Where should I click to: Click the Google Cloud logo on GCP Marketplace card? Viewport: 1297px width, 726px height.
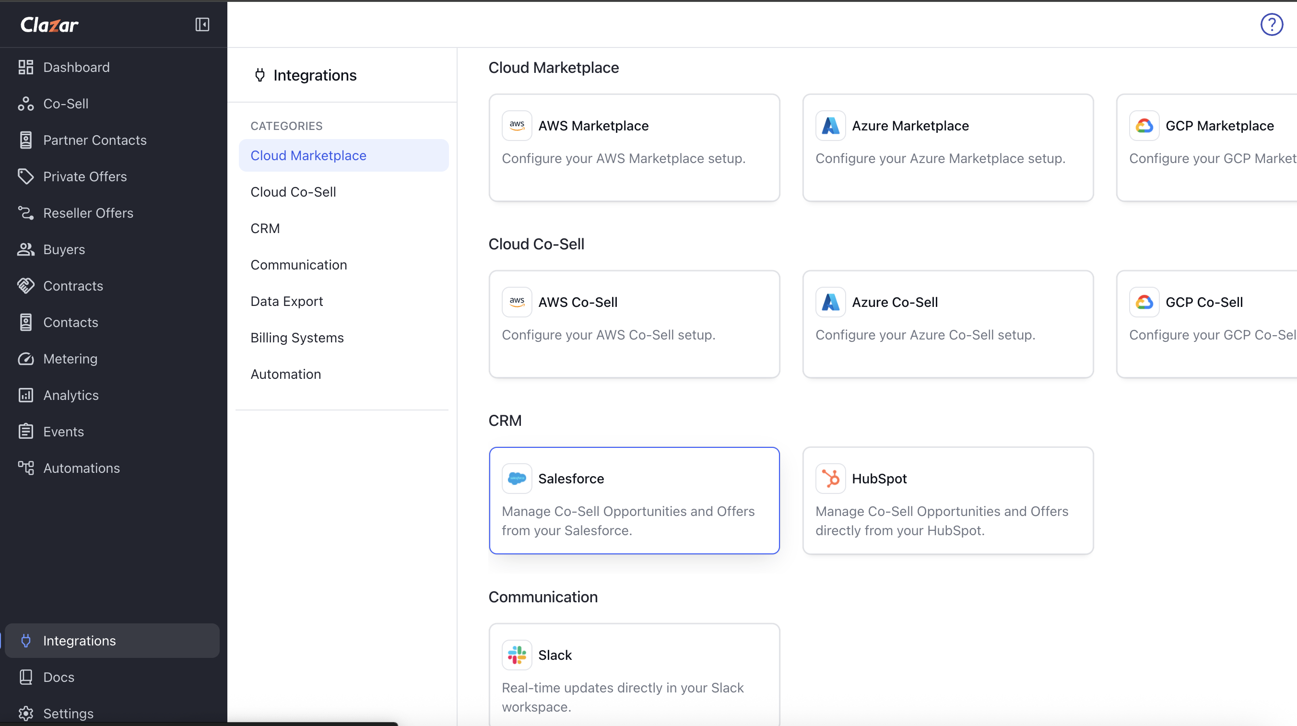click(x=1144, y=125)
